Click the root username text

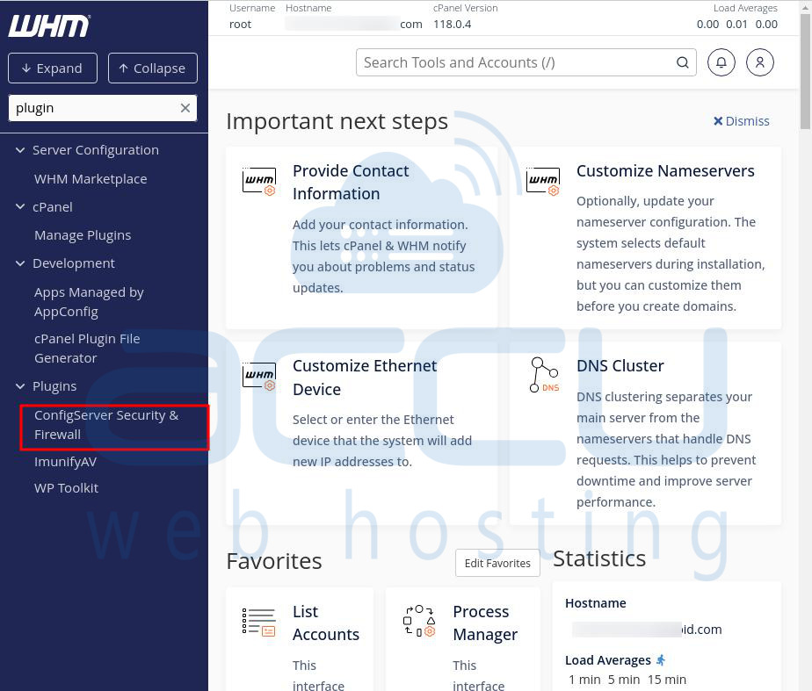pyautogui.click(x=240, y=25)
